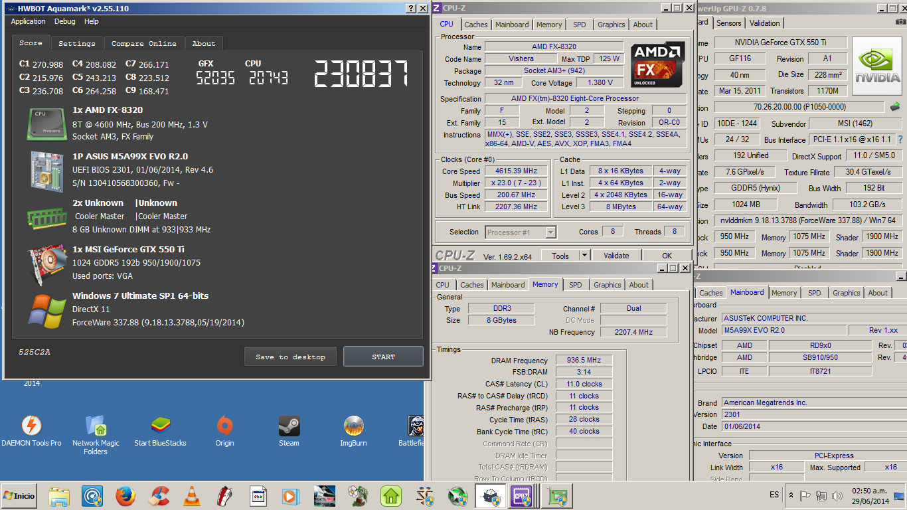
Task: Click the START benchmark button
Action: click(x=383, y=357)
